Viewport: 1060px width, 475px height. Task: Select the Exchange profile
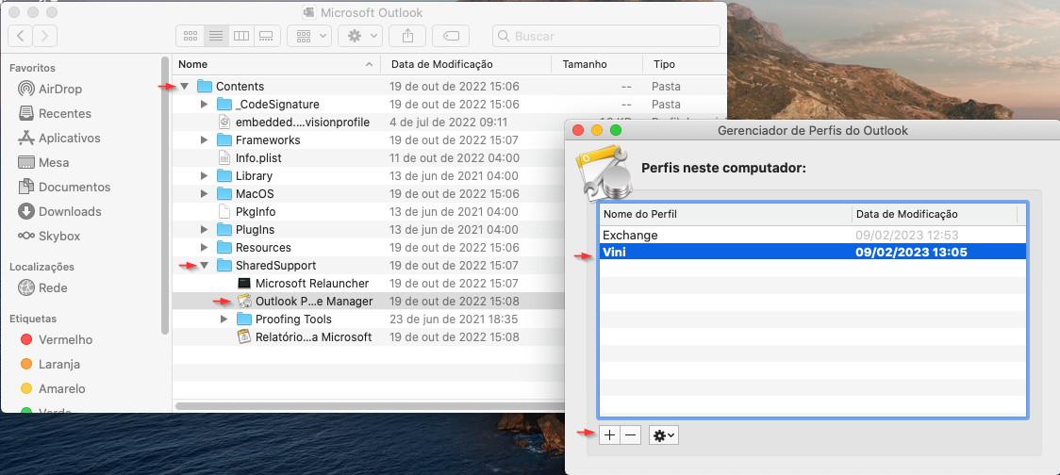point(812,235)
